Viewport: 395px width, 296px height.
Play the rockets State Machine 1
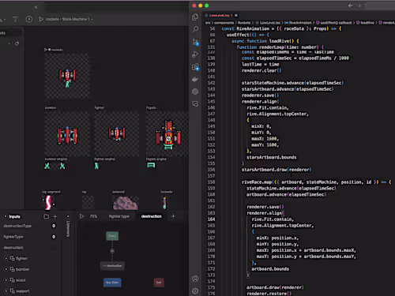(x=41, y=19)
